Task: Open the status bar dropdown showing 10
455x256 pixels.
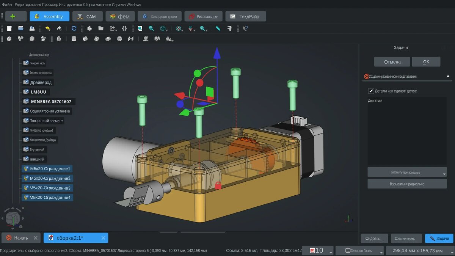Action: click(318, 250)
